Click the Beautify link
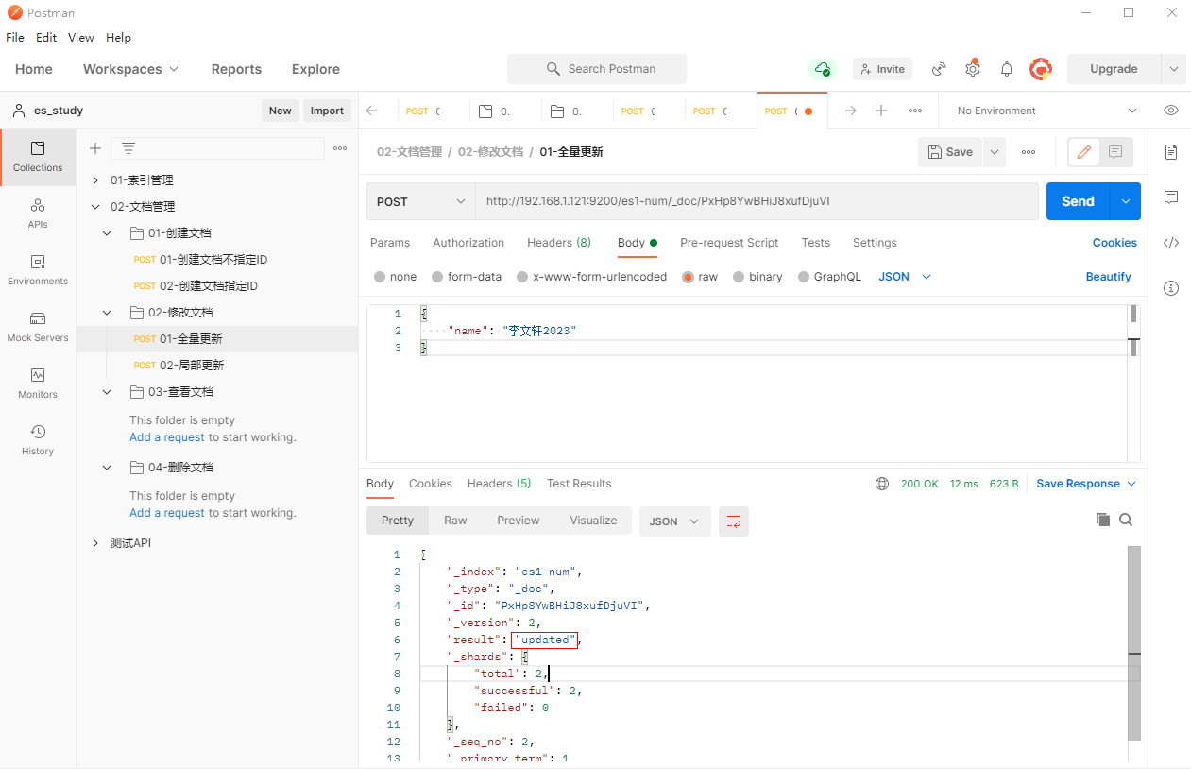 pyautogui.click(x=1108, y=277)
